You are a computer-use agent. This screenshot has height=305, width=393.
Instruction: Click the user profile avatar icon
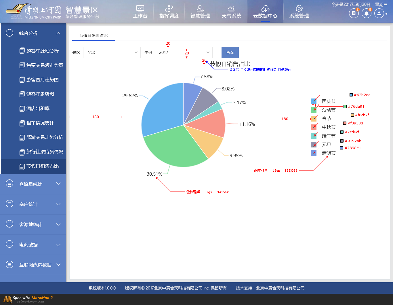click(379, 13)
